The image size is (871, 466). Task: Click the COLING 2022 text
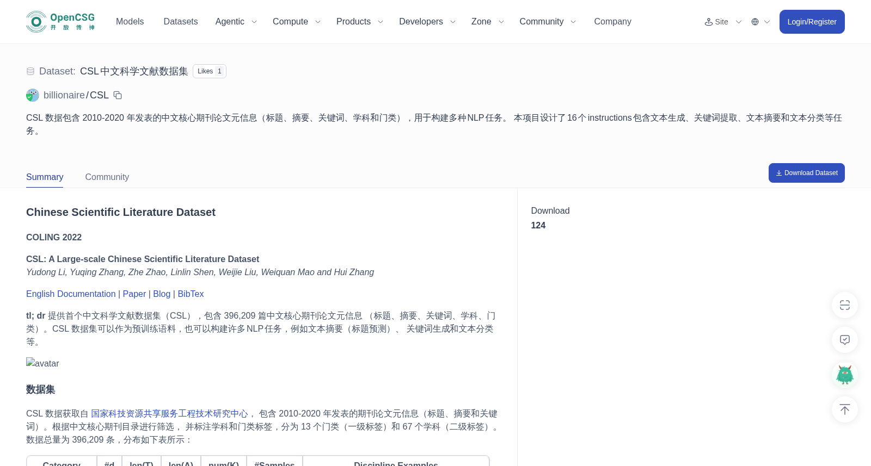click(x=54, y=238)
